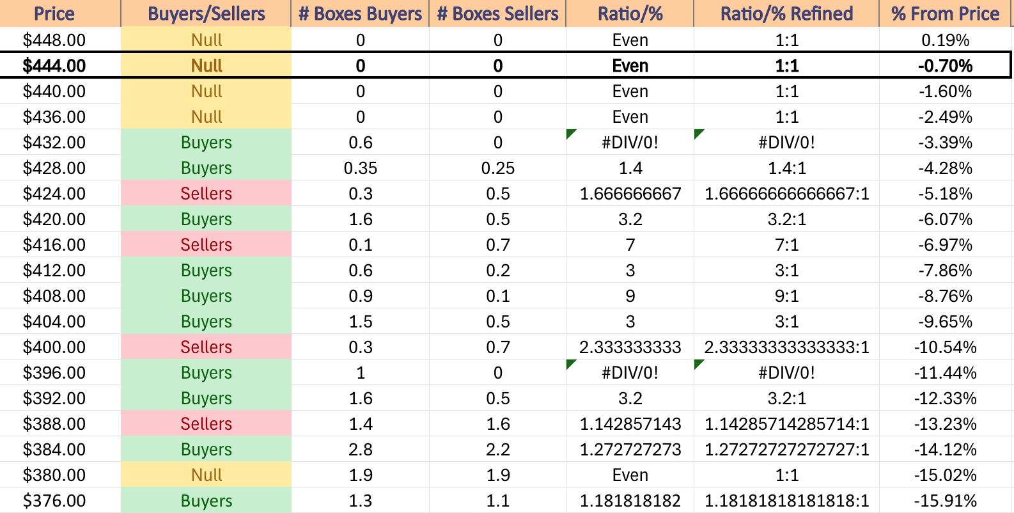This screenshot has height=513, width=1014.
Task: Click the bold -0.70% cell
Action: 945,65
